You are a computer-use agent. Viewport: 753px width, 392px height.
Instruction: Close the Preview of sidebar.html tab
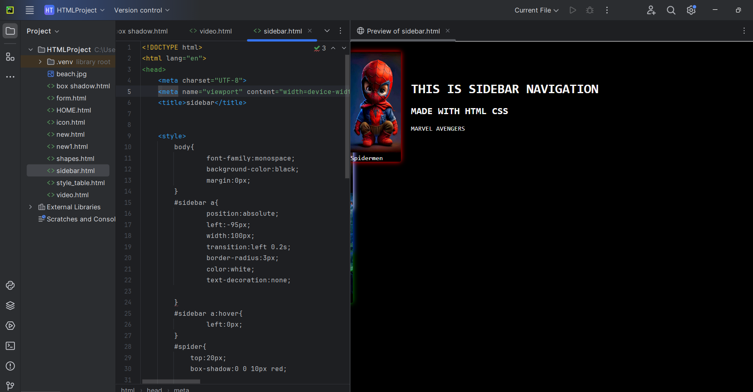448,31
